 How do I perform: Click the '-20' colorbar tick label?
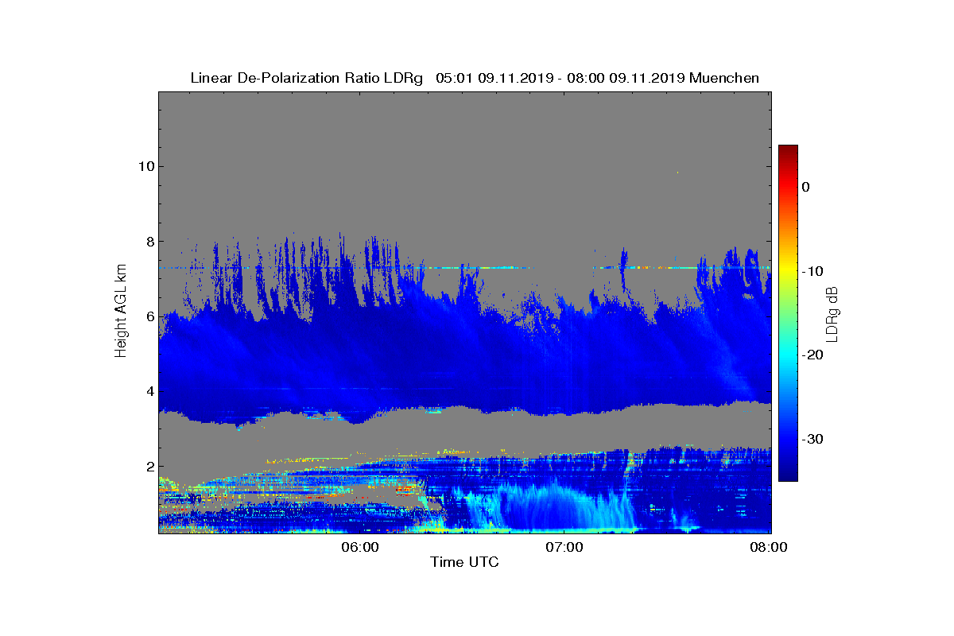(812, 355)
